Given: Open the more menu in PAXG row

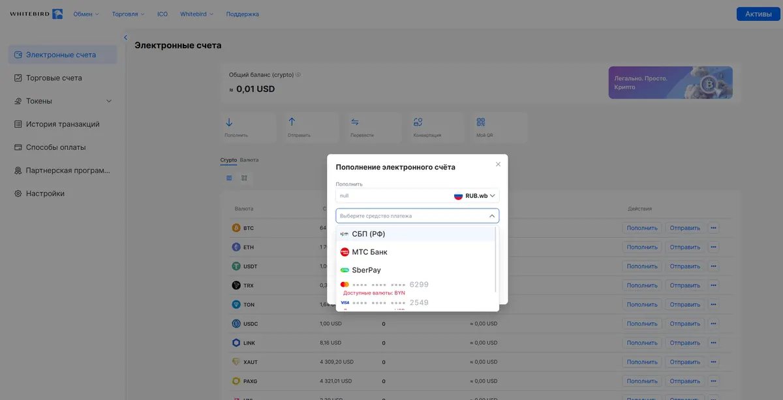Looking at the screenshot, I should 713,381.
